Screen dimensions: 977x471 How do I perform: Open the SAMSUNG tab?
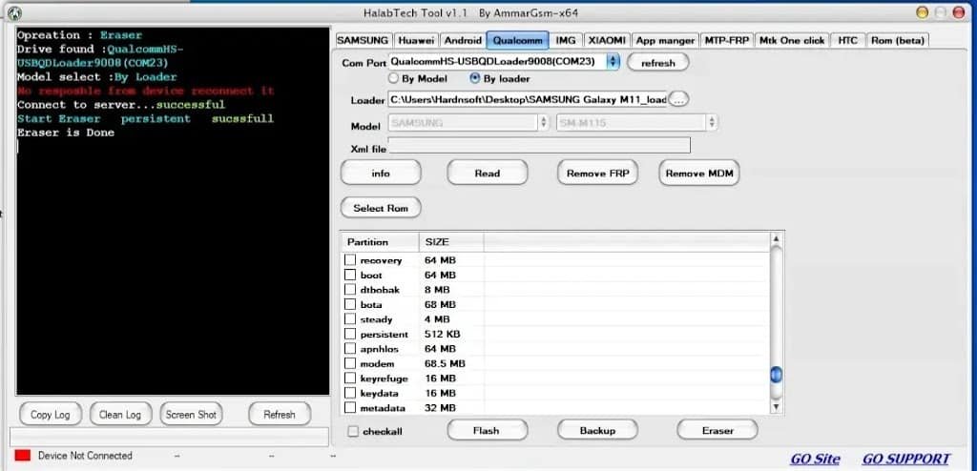click(362, 40)
